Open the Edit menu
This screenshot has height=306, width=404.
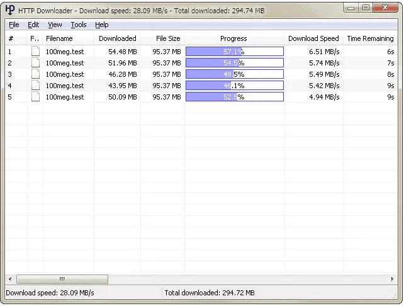33,25
